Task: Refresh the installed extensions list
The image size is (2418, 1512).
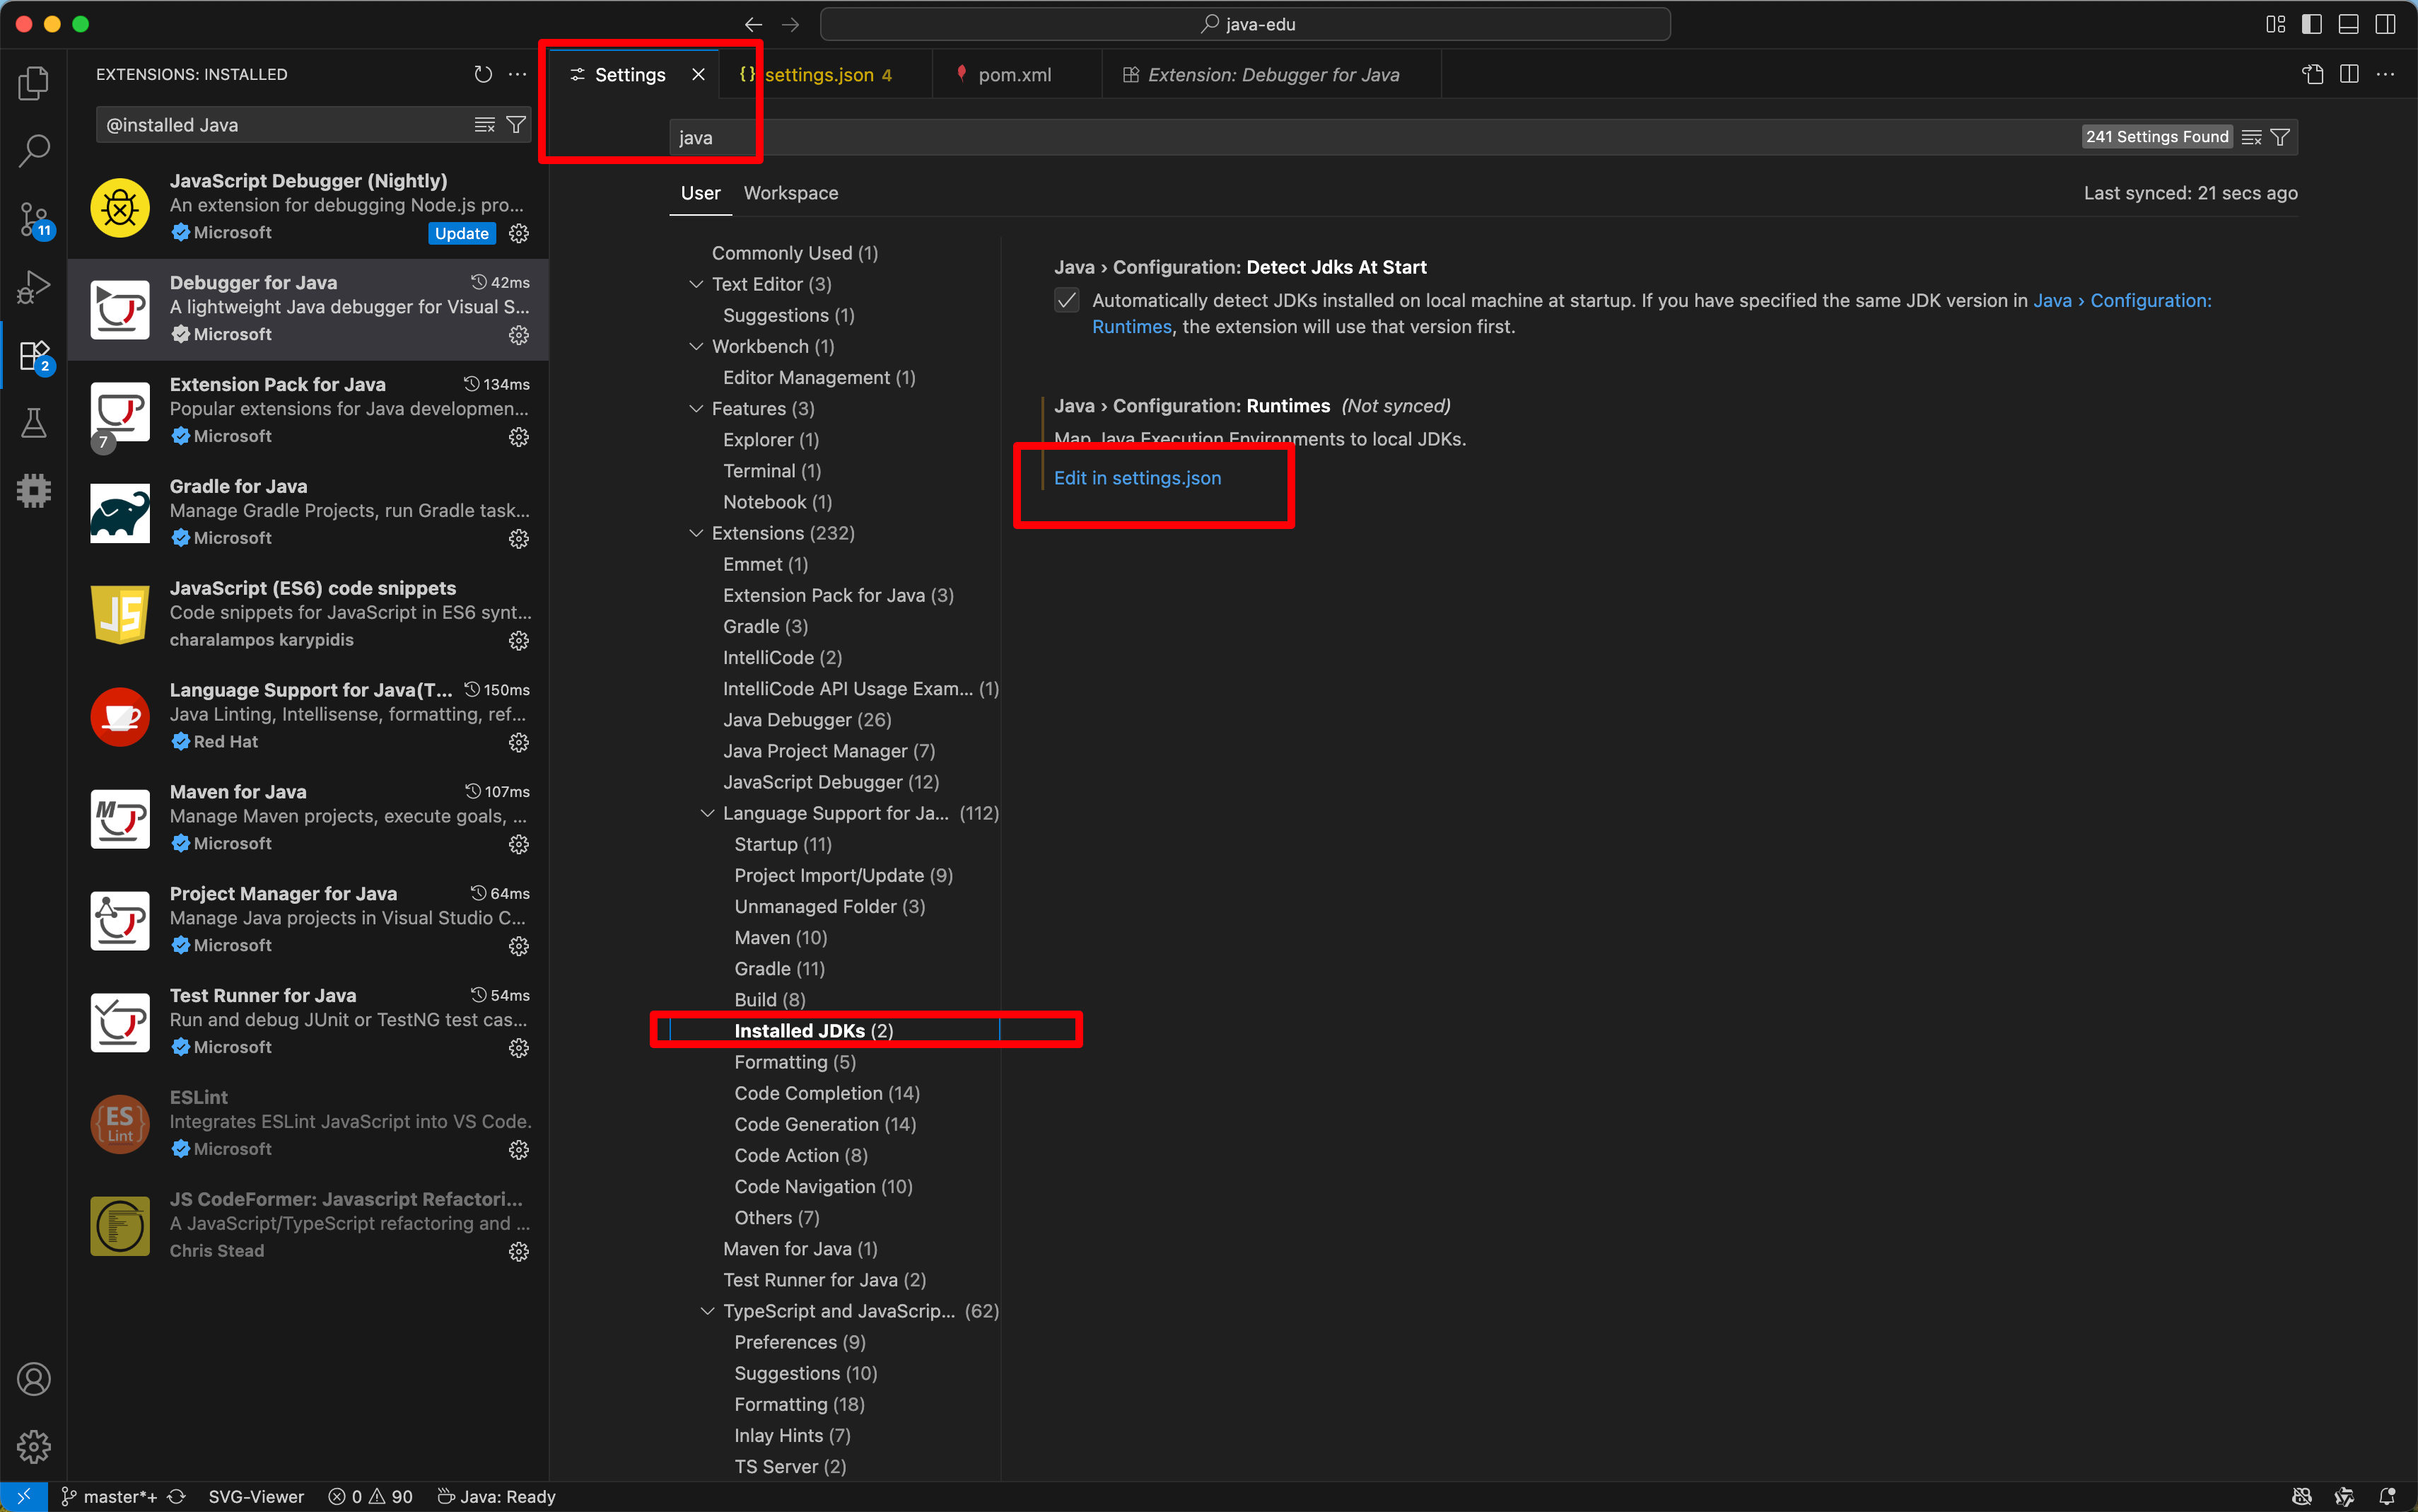Action: (483, 74)
